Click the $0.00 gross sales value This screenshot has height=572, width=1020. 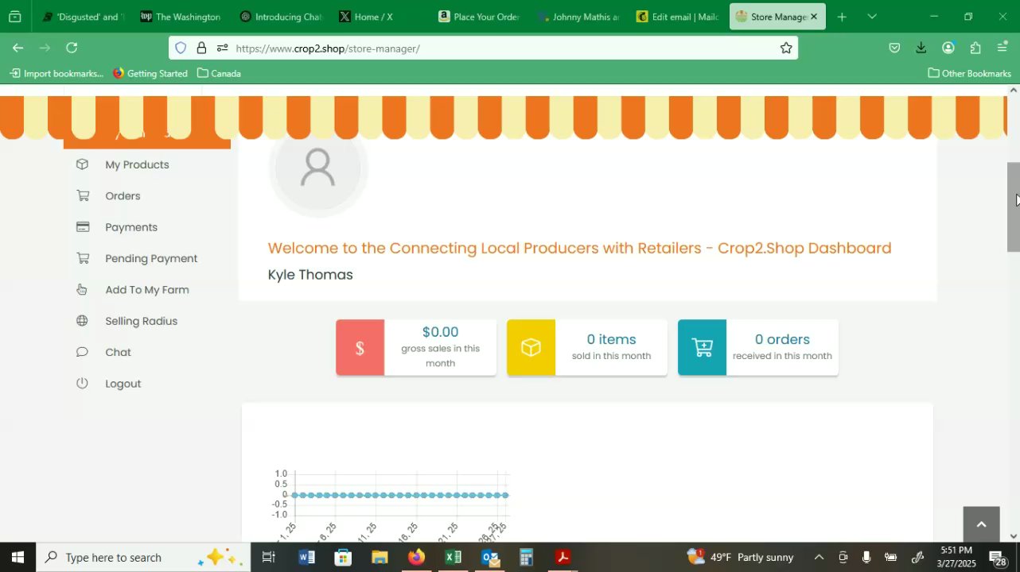coord(440,332)
